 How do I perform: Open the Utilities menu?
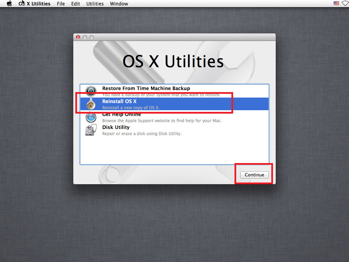pyautogui.click(x=95, y=3)
